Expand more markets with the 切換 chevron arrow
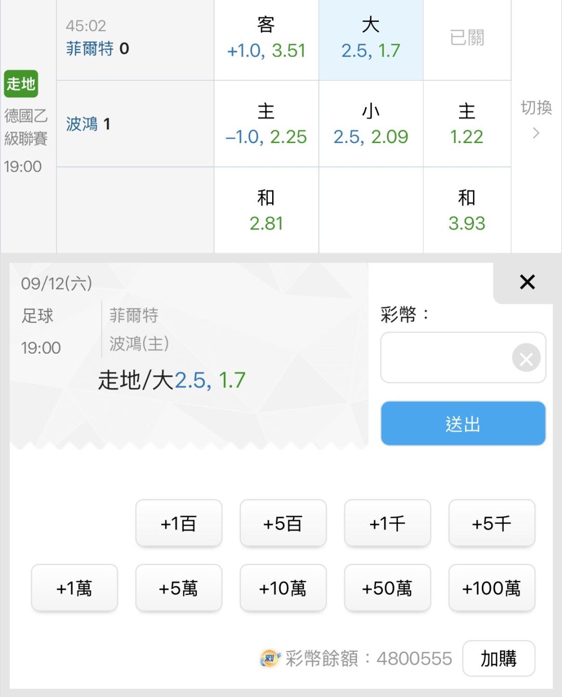Screen dimensions: 562x697 point(536,133)
